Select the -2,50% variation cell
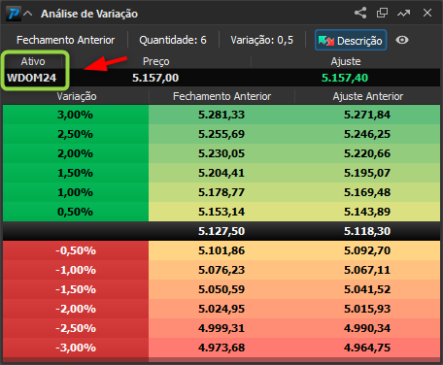Viewport: 443px width, 365px height. (76, 328)
